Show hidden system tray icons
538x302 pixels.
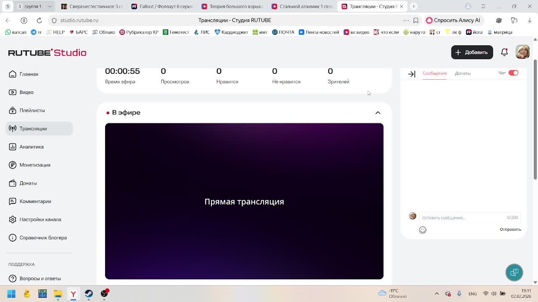pos(437,294)
